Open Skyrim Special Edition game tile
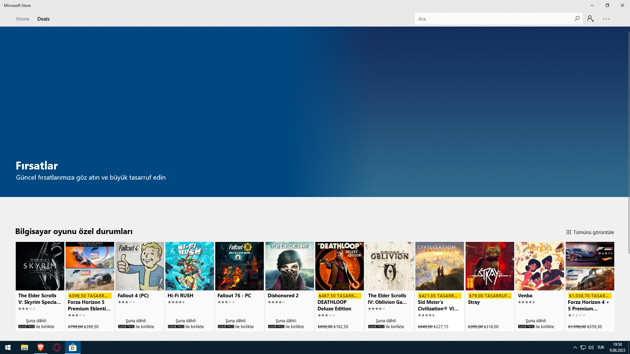The width and height of the screenshot is (630, 354). pos(40,266)
